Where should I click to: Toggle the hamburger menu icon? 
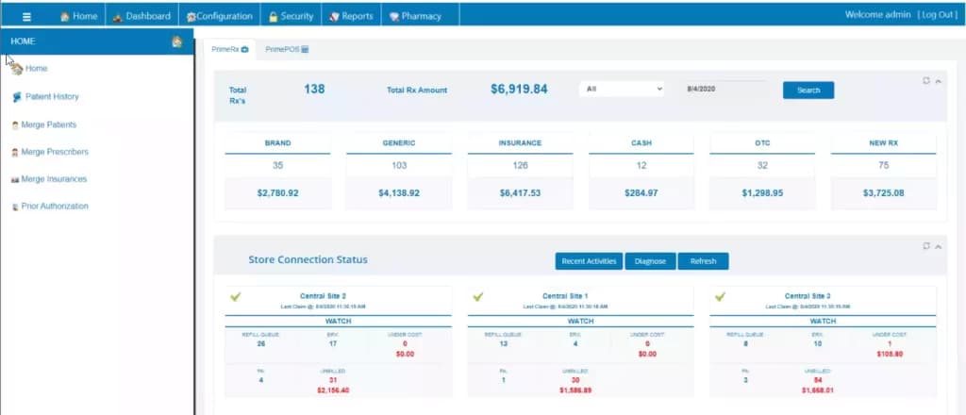coord(26,17)
